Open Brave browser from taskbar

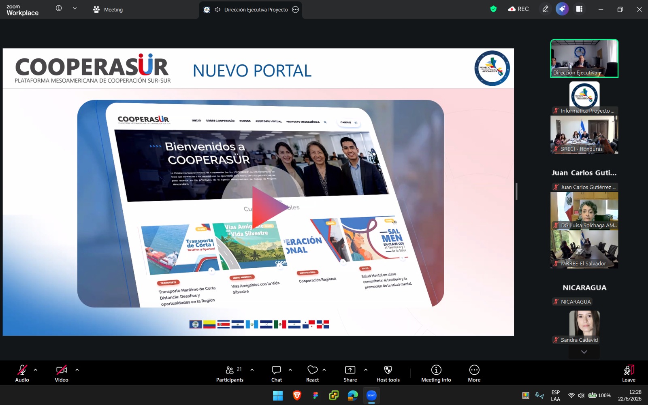[x=297, y=396]
